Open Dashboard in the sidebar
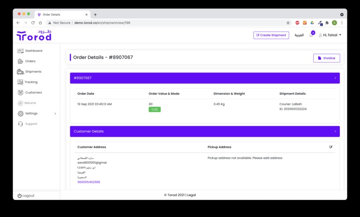This screenshot has height=217, width=360. [29, 51]
